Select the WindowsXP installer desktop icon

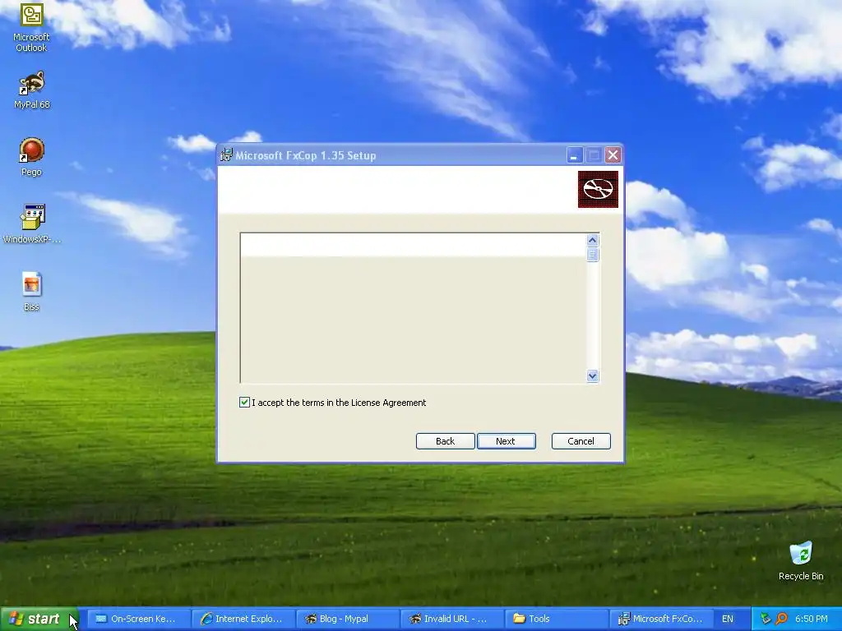(x=32, y=223)
